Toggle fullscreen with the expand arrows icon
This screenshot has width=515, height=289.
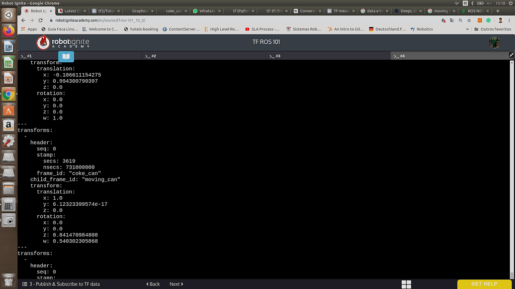(511, 55)
